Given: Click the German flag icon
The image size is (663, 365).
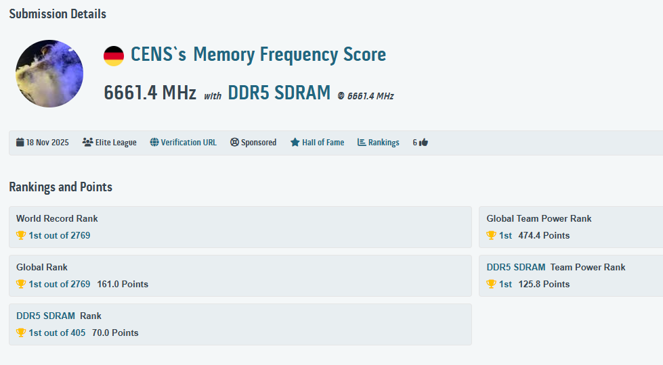Looking at the screenshot, I should coord(114,55).
